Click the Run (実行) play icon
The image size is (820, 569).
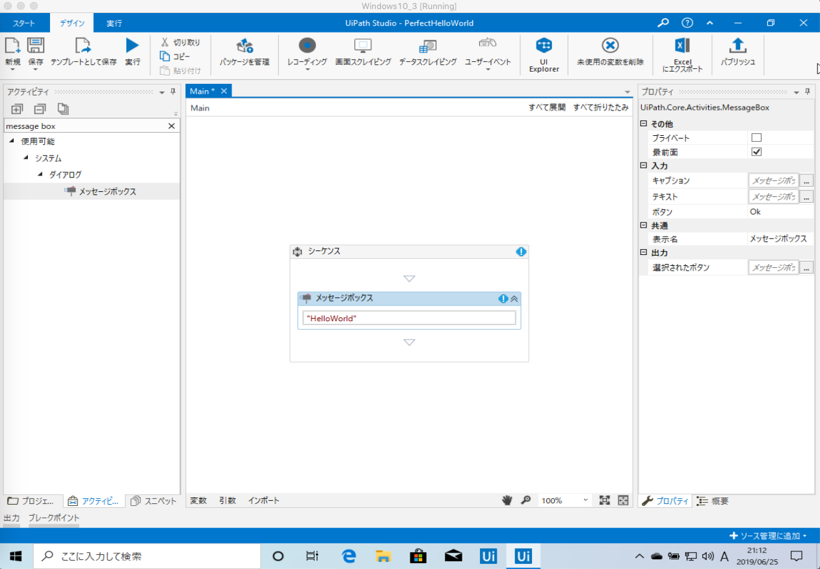(133, 46)
